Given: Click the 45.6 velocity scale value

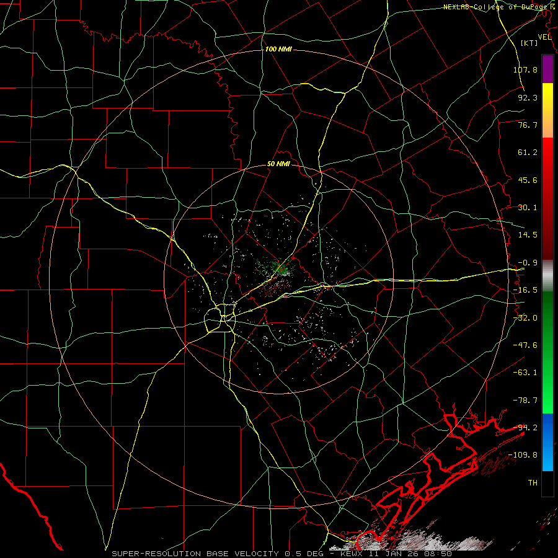Looking at the screenshot, I should click(x=528, y=180).
